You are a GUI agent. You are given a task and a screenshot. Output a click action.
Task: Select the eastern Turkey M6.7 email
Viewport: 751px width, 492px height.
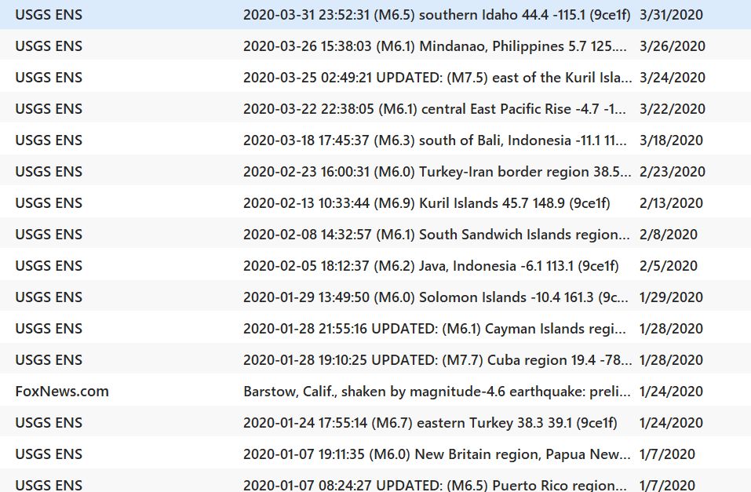[x=430, y=423]
